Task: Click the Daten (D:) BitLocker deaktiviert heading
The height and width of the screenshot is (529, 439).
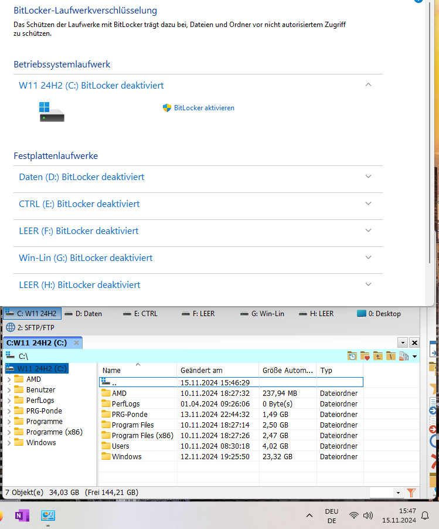Action: point(81,177)
